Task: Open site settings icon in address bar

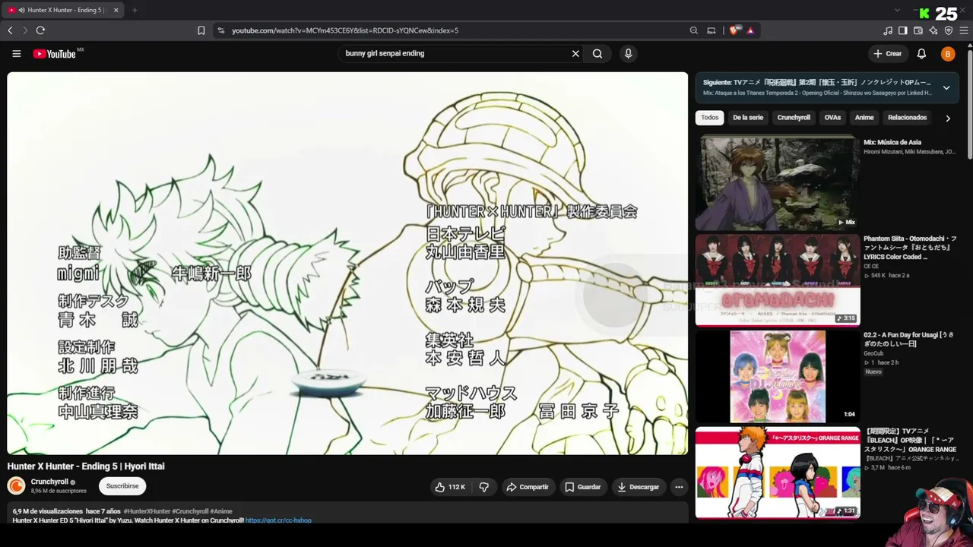Action: click(221, 30)
